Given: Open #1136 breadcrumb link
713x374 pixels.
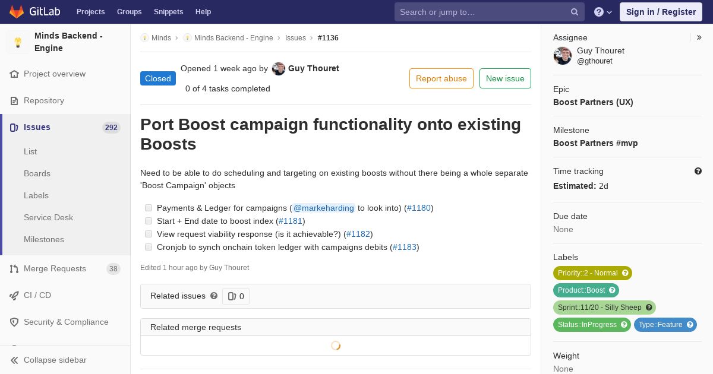Looking at the screenshot, I should pos(328,38).
